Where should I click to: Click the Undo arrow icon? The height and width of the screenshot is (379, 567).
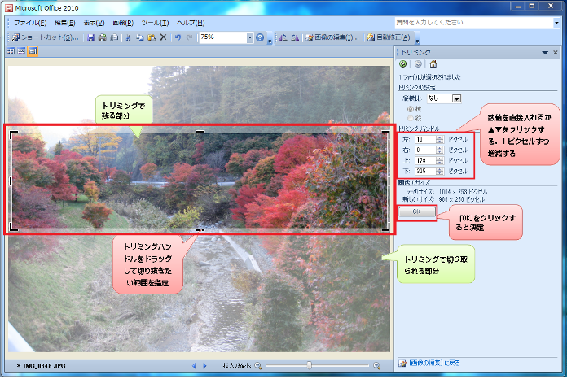coord(178,37)
